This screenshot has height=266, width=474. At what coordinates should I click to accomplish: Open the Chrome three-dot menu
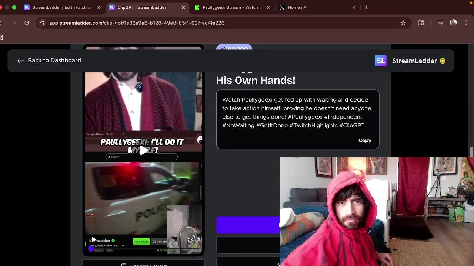click(x=466, y=23)
